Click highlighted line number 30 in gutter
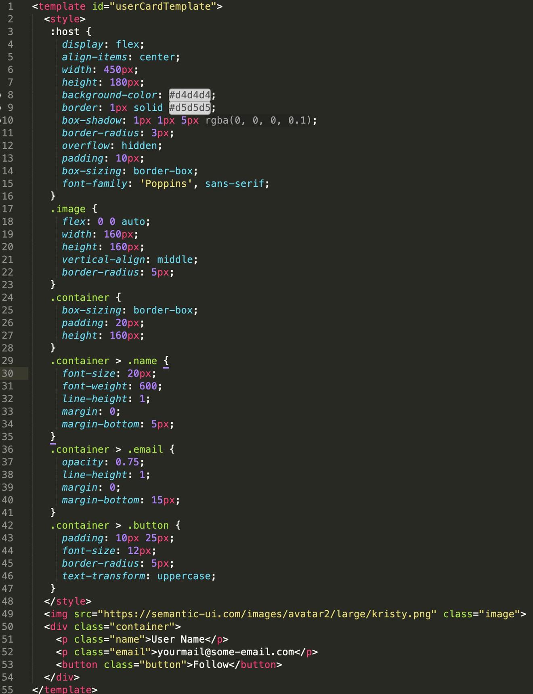This screenshot has width=533, height=694. coord(8,373)
